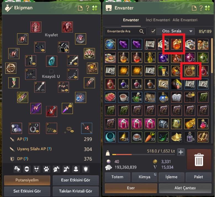This screenshot has width=215, height=197.
Task: Expand the Oto. Sırala dropdown arrow
Action: (x=191, y=31)
